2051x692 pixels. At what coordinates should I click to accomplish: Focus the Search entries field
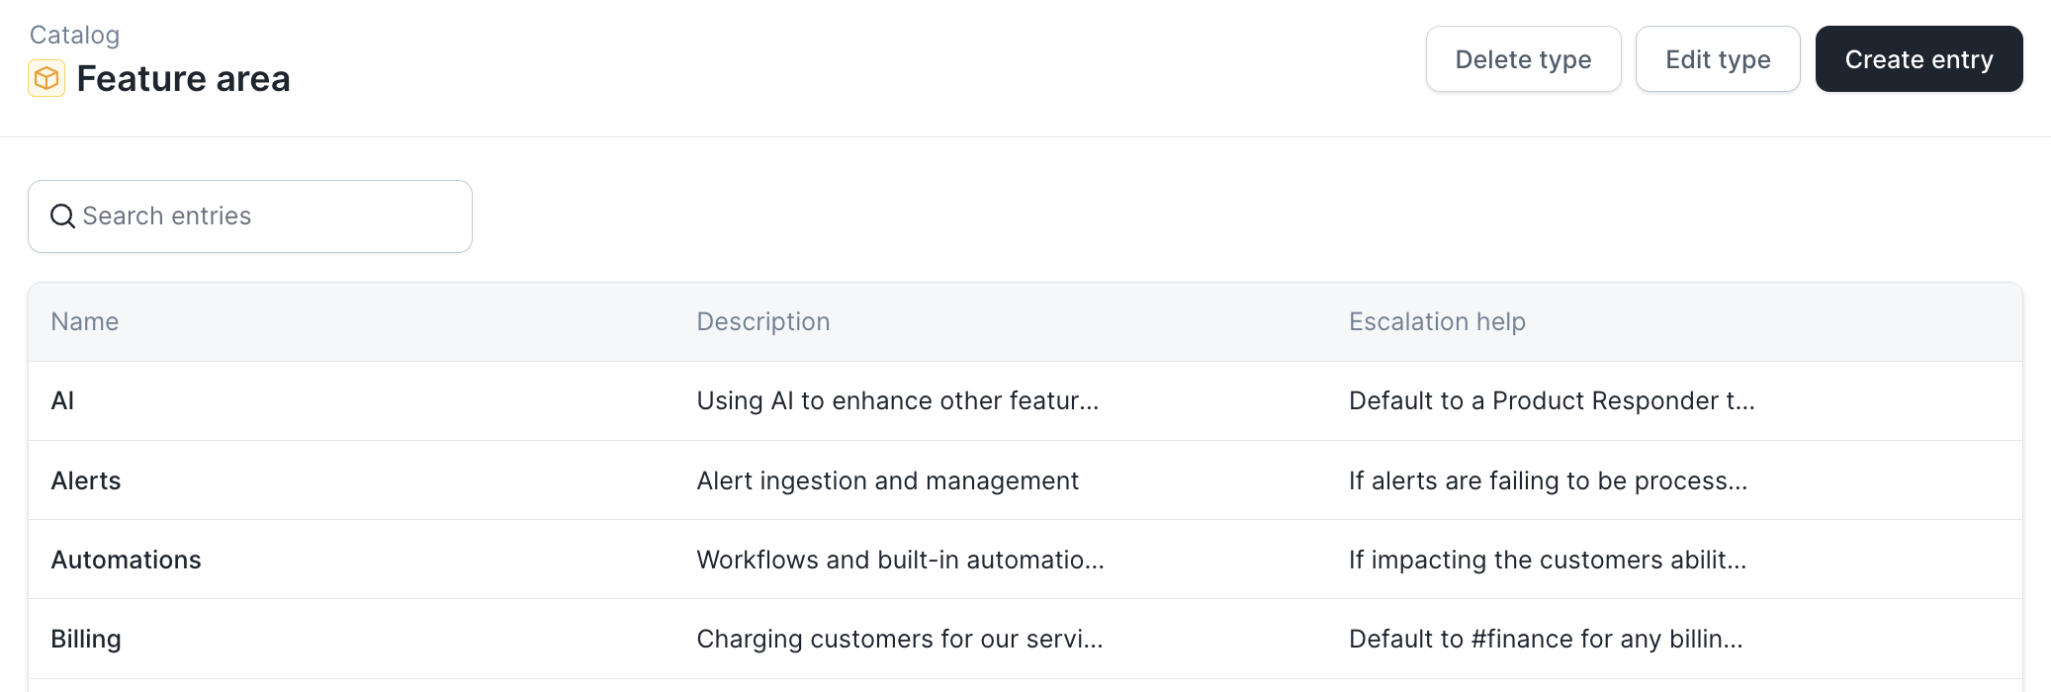(267, 216)
